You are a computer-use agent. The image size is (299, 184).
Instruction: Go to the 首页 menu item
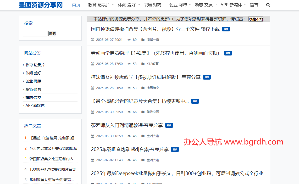click(76, 5)
